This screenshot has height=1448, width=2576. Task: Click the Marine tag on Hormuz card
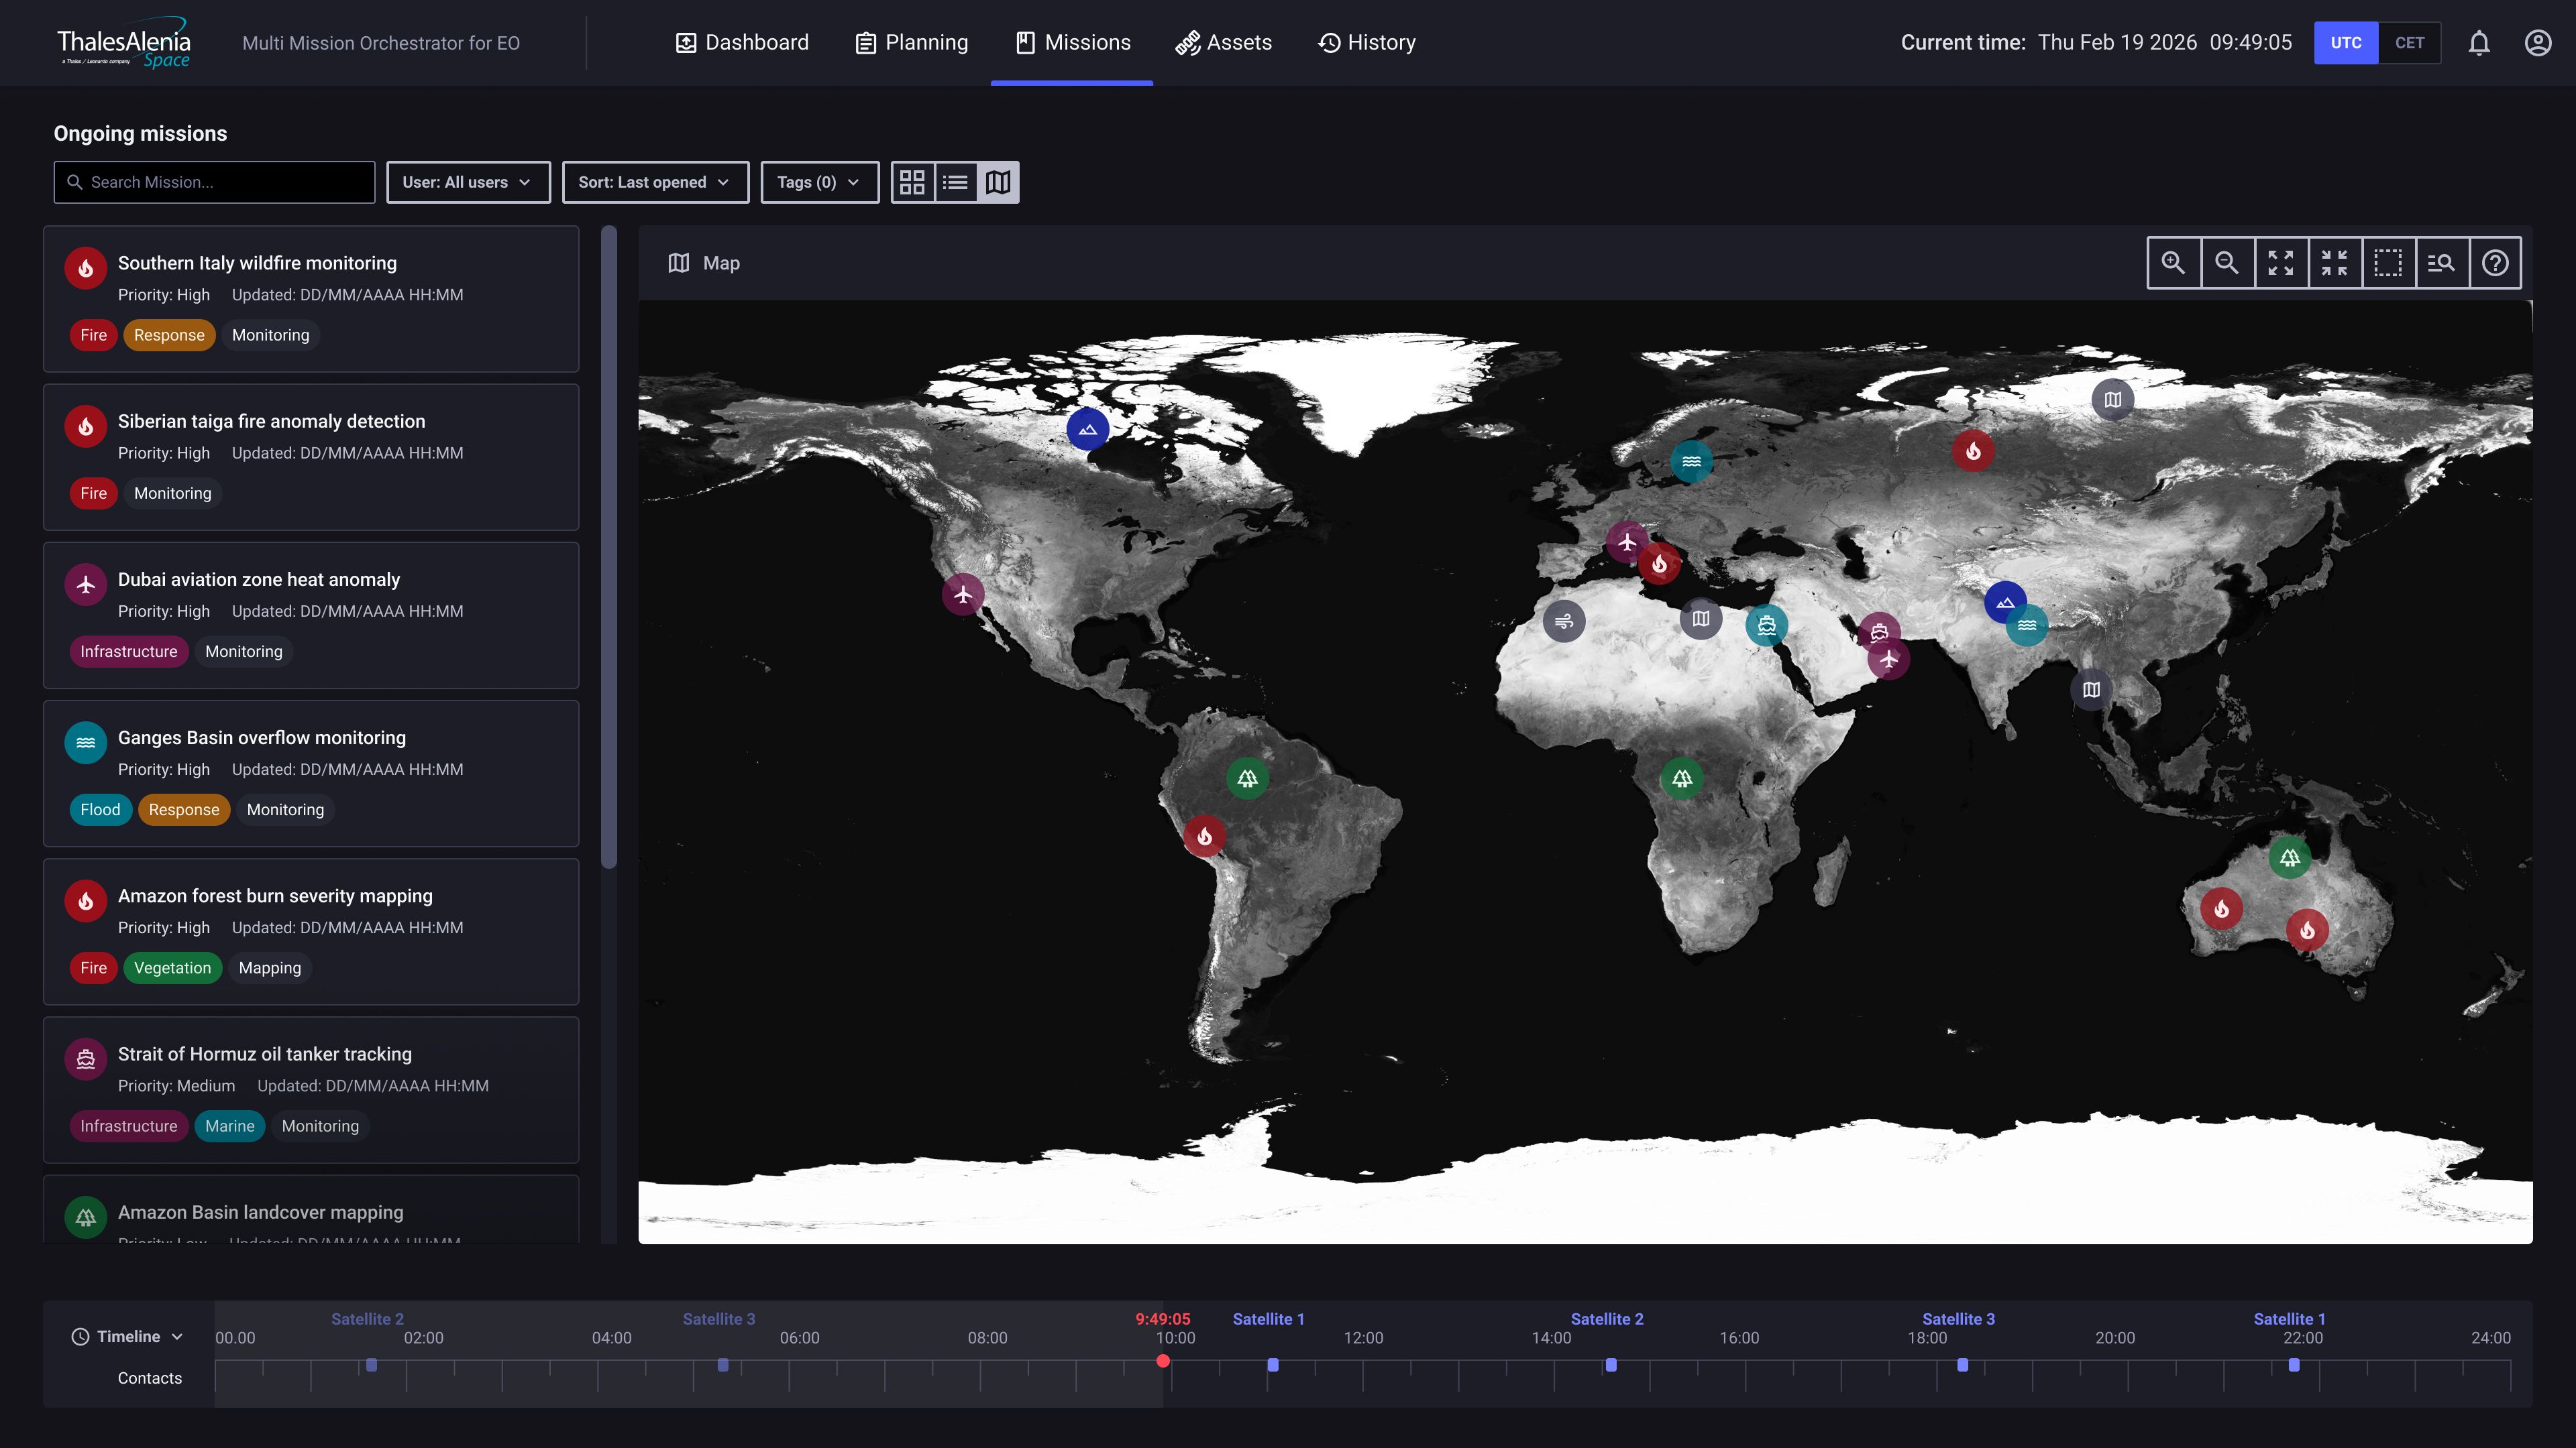coord(230,1126)
